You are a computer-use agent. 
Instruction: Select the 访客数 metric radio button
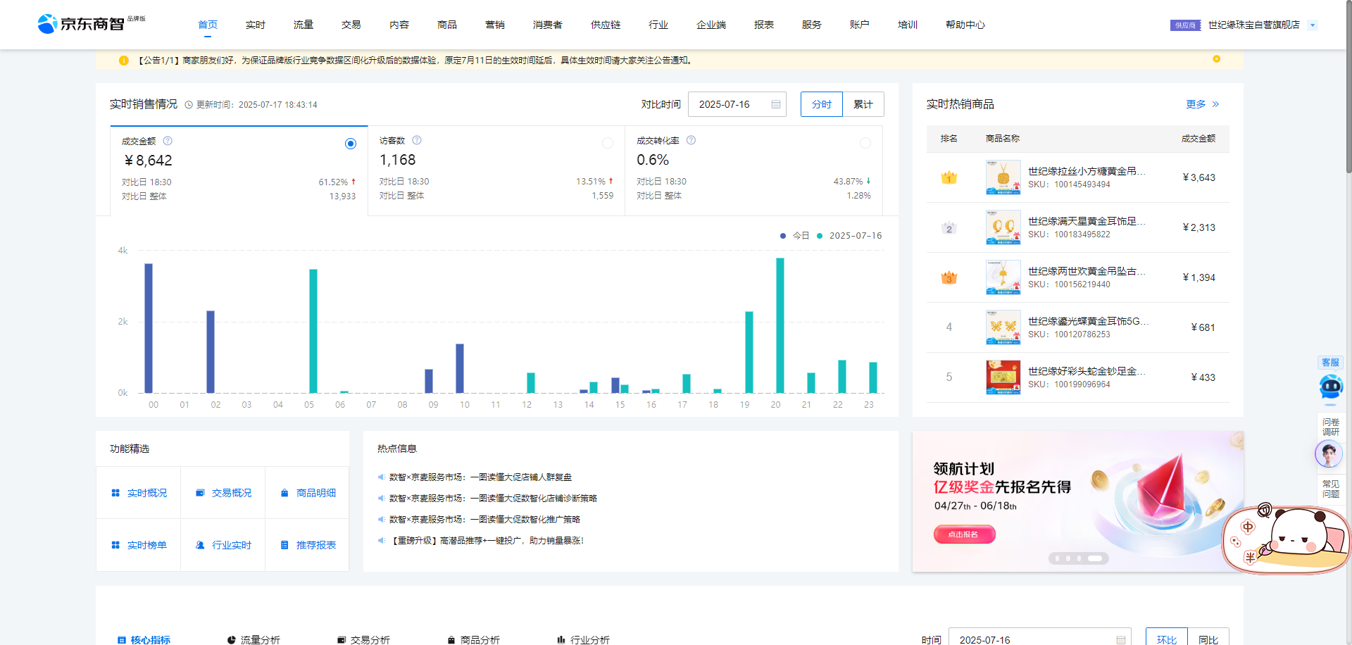607,143
